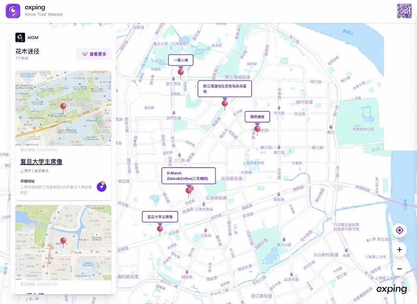Viewport: 417px width, 304px height.
Task: Click the exping watermark at bottom right
Action: [x=391, y=289]
